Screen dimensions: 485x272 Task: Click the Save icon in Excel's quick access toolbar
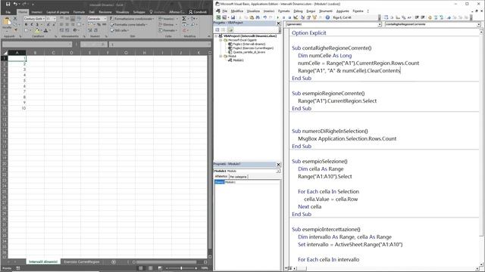(x=8, y=5)
